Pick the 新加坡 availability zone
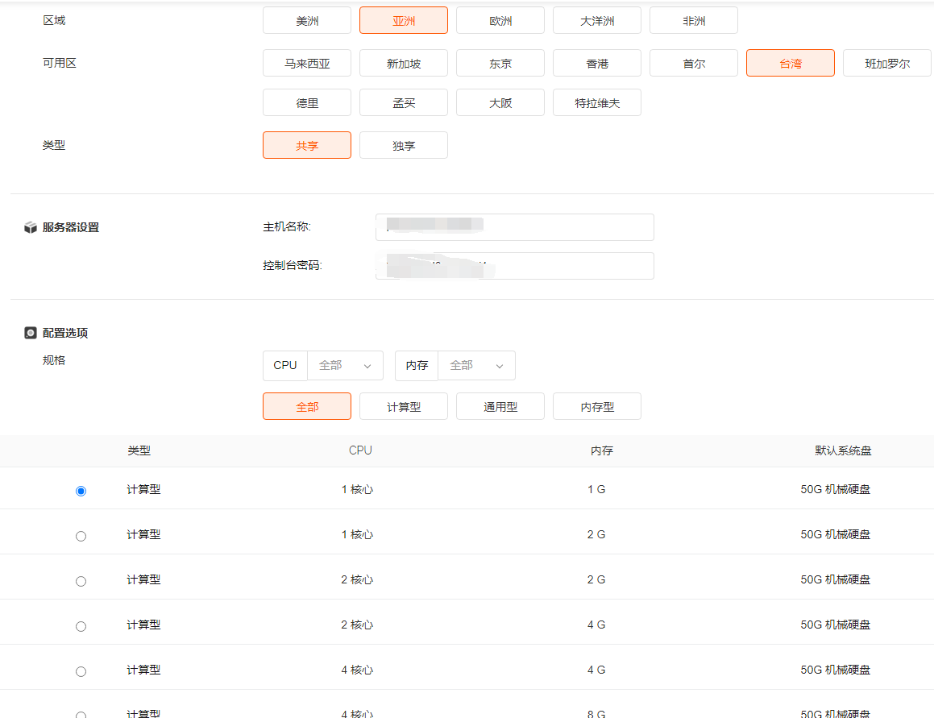Viewport: 934px width, 718px height. pos(404,64)
